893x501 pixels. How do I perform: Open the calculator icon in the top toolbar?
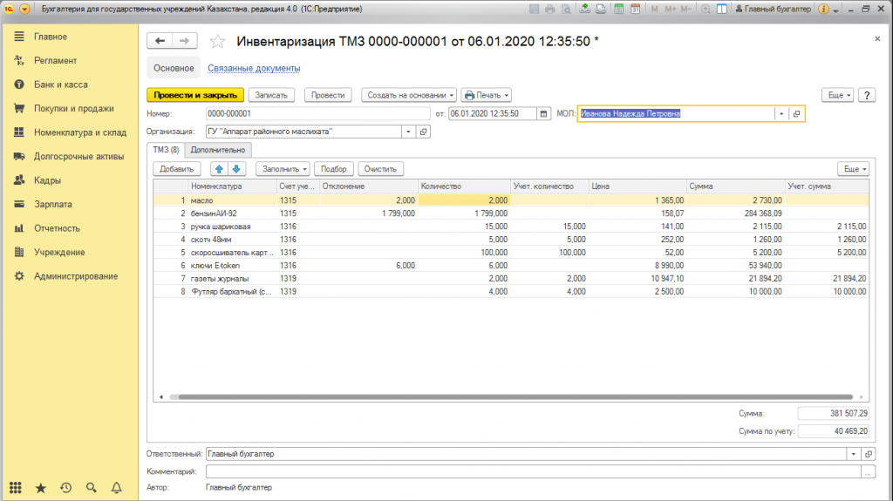619,9
